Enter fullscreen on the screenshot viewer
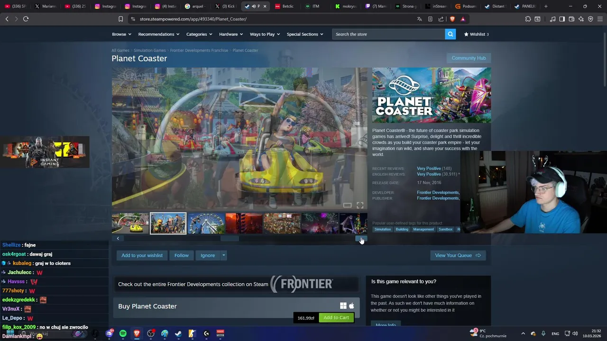Image resolution: width=607 pixels, height=341 pixels. click(x=360, y=205)
